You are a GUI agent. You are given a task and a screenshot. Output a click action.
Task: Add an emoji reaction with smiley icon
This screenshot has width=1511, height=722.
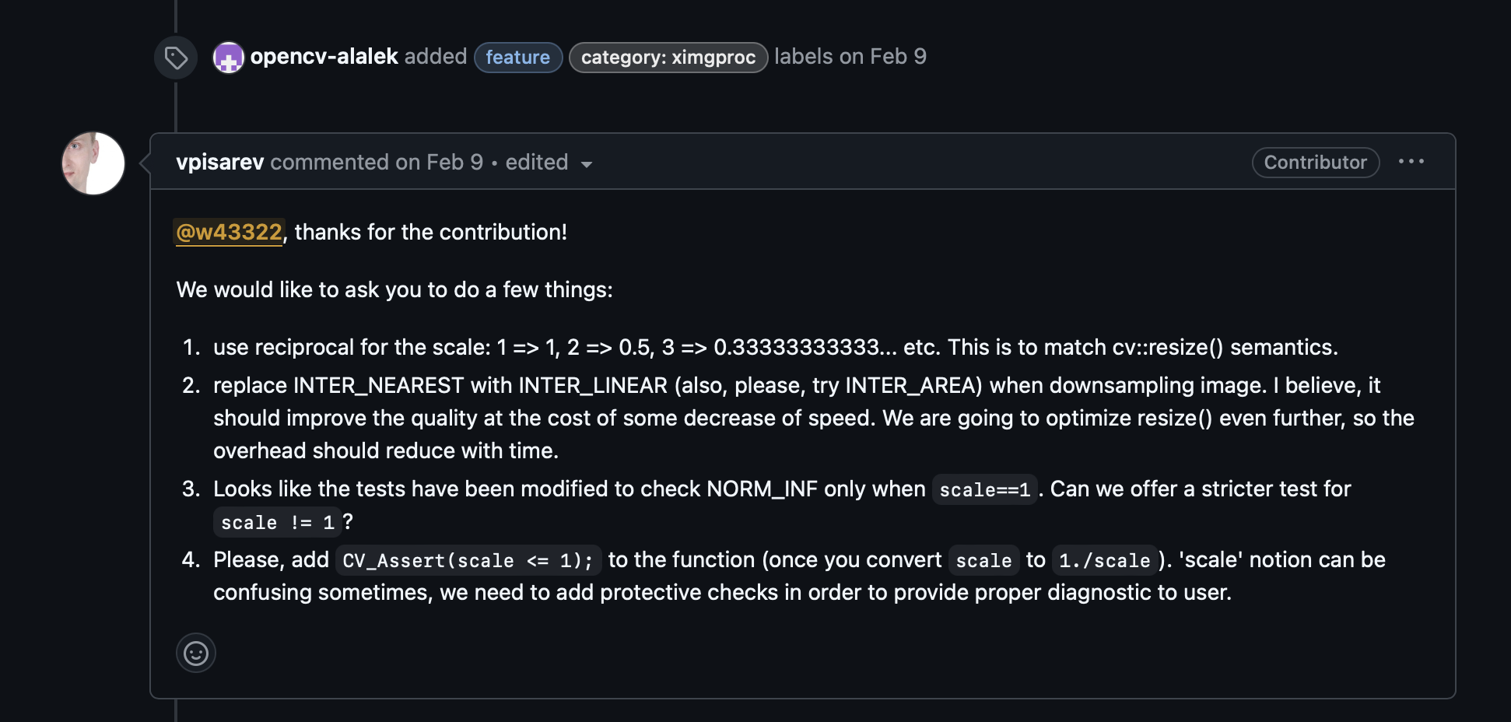click(196, 653)
